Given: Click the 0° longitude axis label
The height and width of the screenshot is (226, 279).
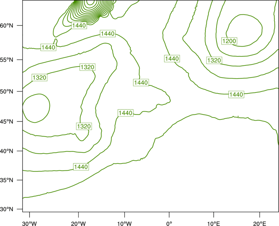Looking at the screenshot, I should click(x=169, y=224).
